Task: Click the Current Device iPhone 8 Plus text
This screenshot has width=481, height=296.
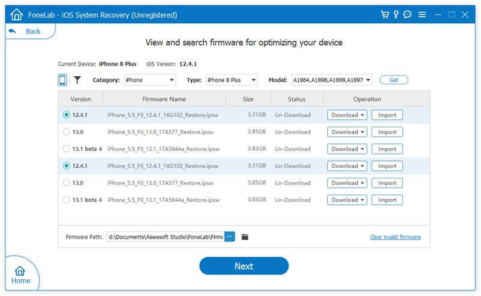Action: [x=97, y=64]
